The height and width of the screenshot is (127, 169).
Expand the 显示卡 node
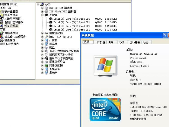(42, 73)
